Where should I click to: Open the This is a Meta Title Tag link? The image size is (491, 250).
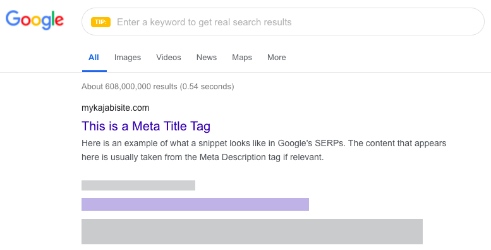tap(146, 126)
